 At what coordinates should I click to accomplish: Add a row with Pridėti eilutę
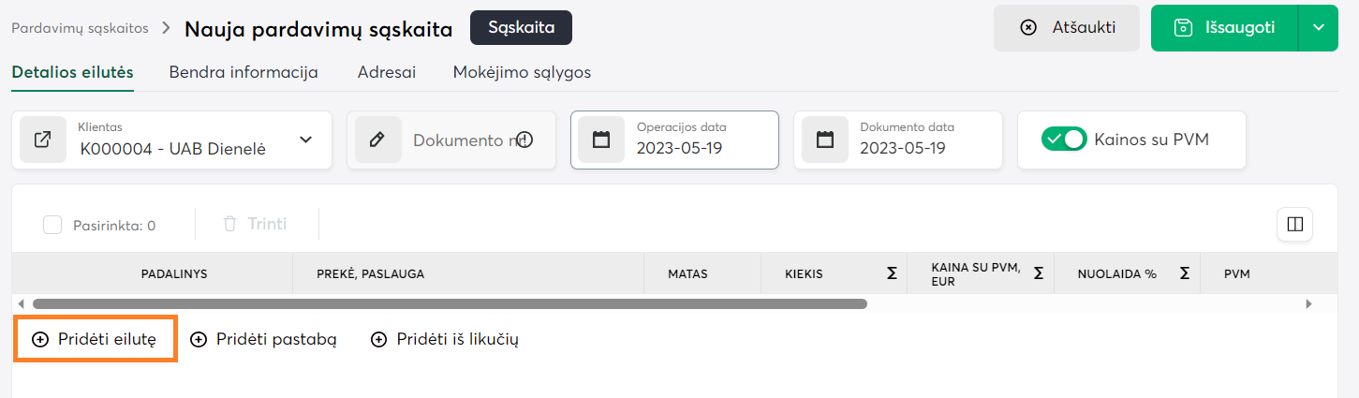pos(95,339)
